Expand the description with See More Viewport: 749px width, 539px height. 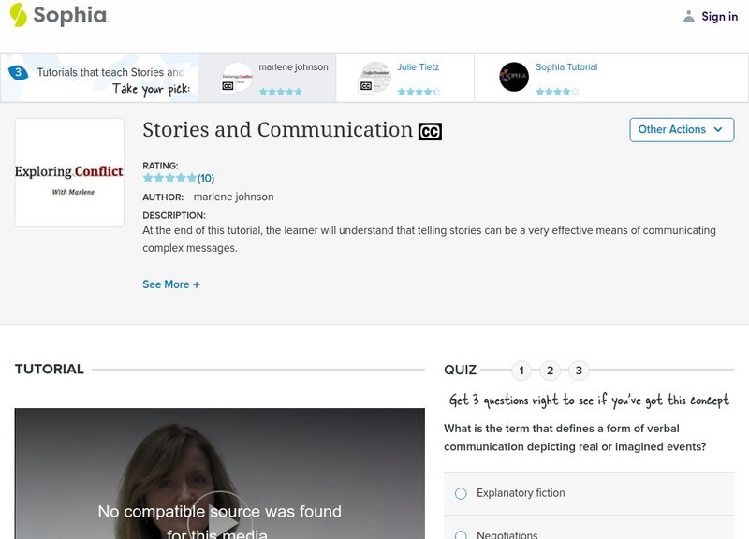171,283
